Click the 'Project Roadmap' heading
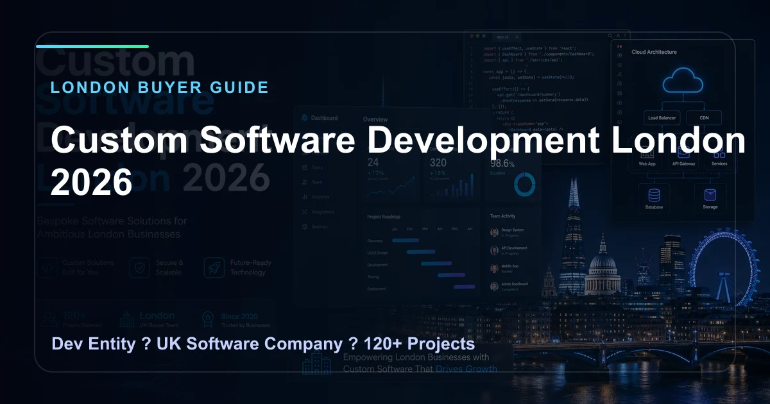Image resolution: width=770 pixels, height=404 pixels. (384, 217)
